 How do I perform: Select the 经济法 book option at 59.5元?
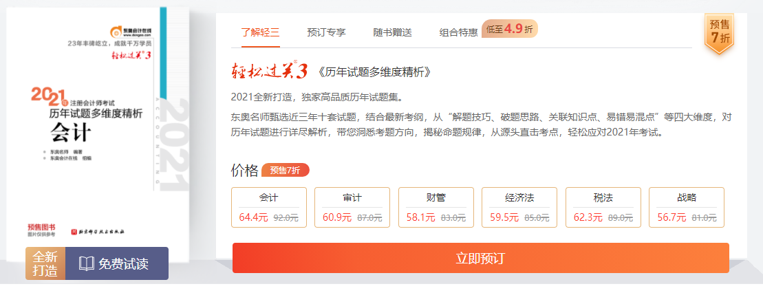pyautogui.click(x=519, y=207)
